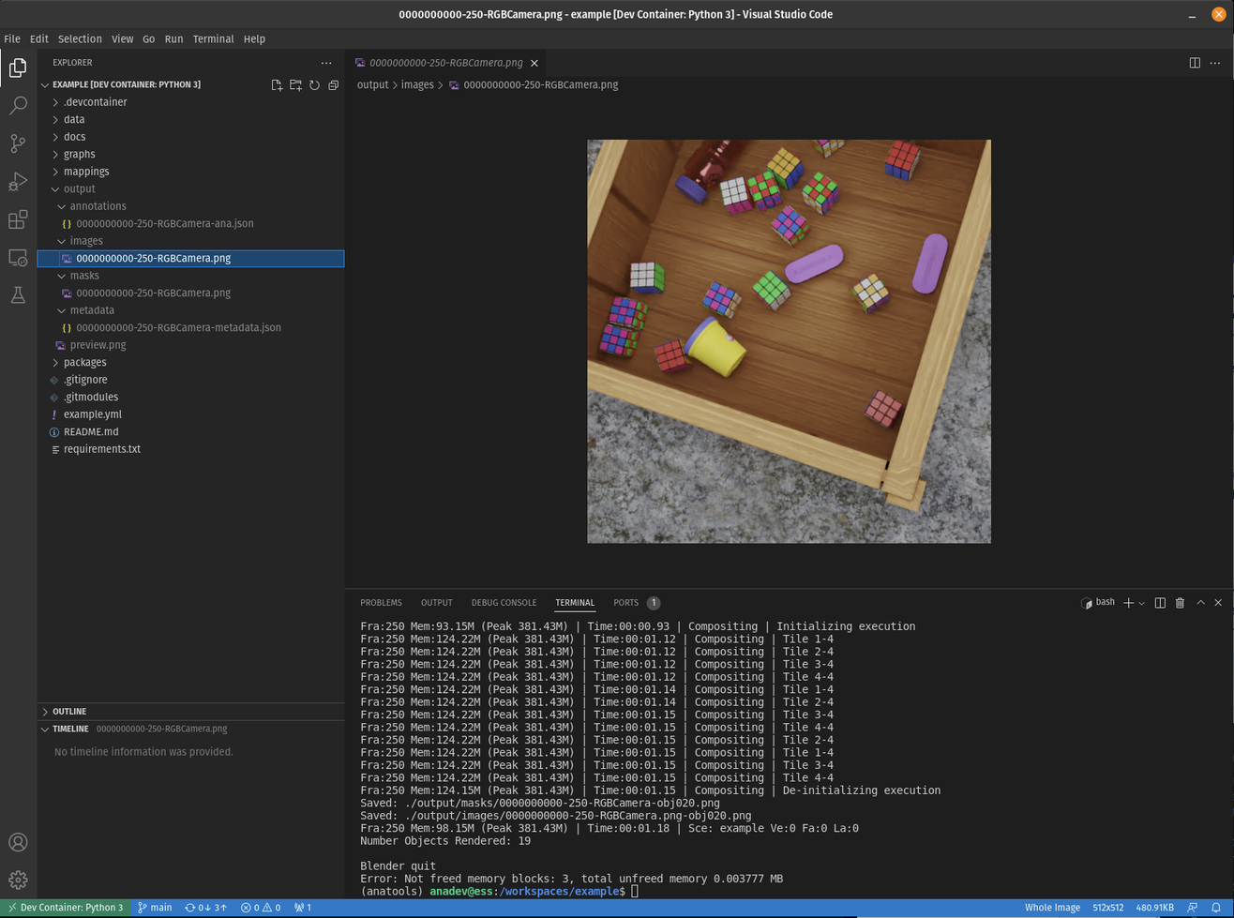Open Remote Explorer in activity bar
Image resolution: width=1234 pixels, height=918 pixels.
click(x=18, y=258)
